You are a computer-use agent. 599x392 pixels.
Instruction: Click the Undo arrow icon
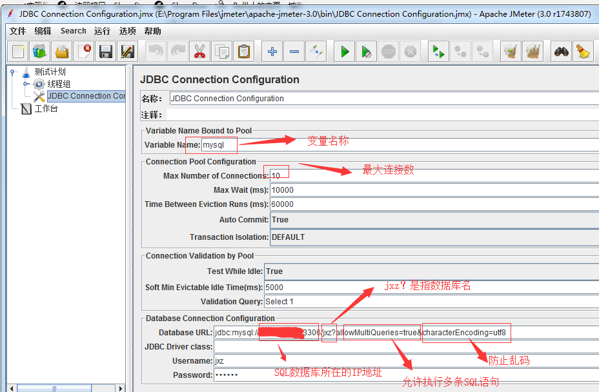(x=156, y=52)
